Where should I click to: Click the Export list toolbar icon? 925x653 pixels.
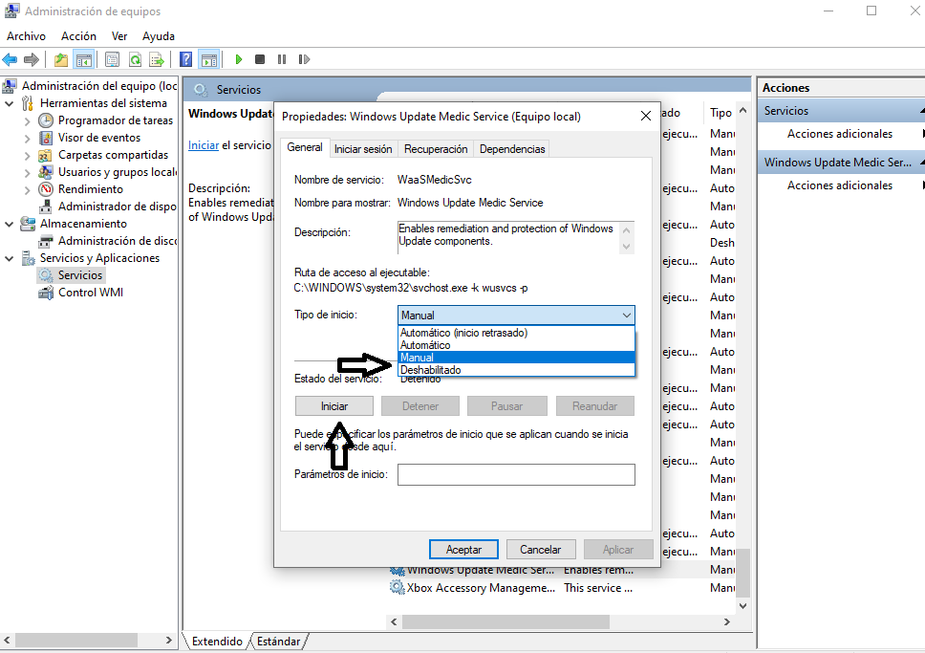(x=157, y=59)
